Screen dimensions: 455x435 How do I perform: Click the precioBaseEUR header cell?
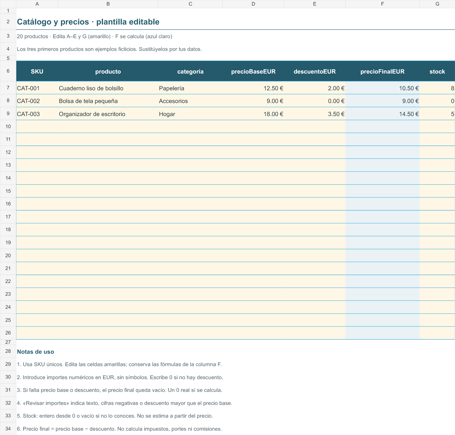tap(253, 71)
